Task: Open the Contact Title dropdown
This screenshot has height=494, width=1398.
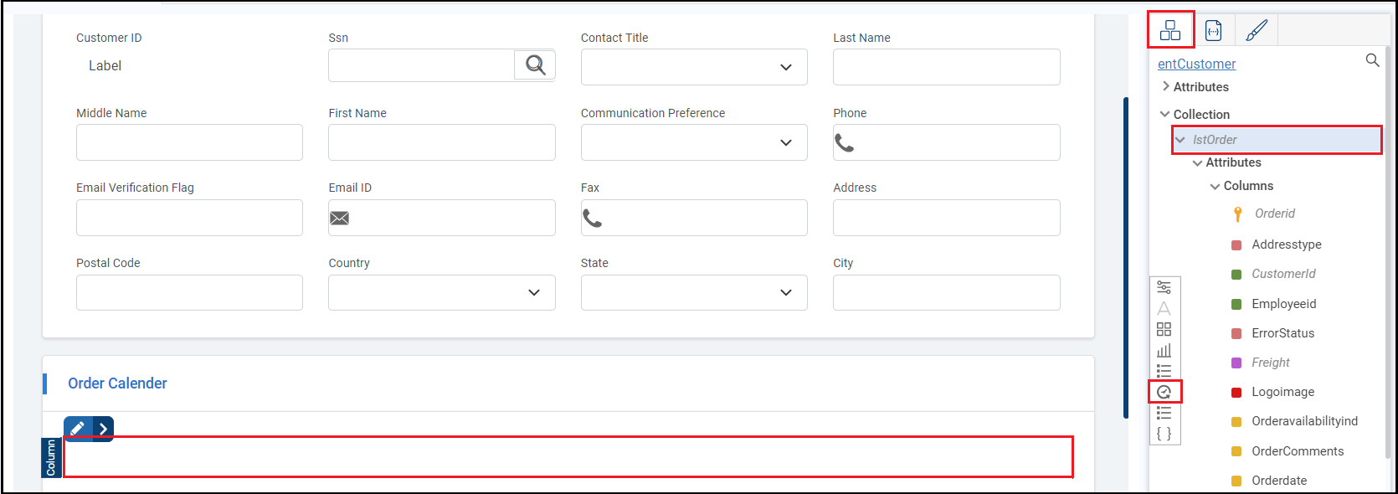Action: [785, 67]
